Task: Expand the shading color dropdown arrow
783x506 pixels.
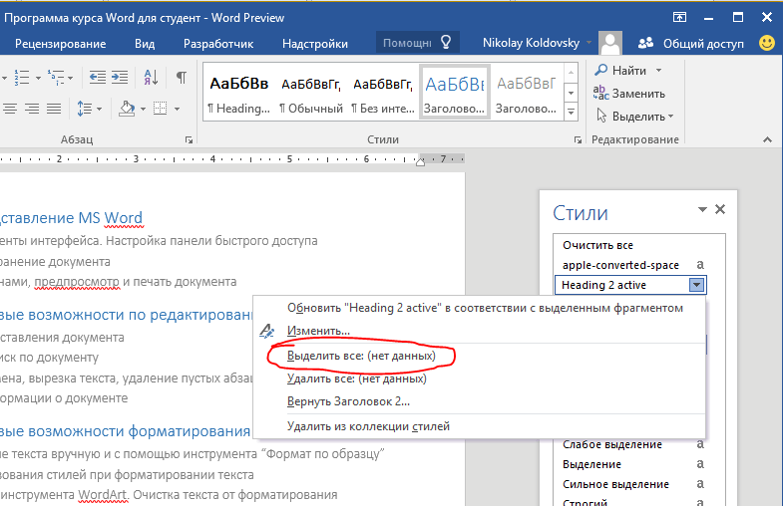Action: (x=143, y=109)
